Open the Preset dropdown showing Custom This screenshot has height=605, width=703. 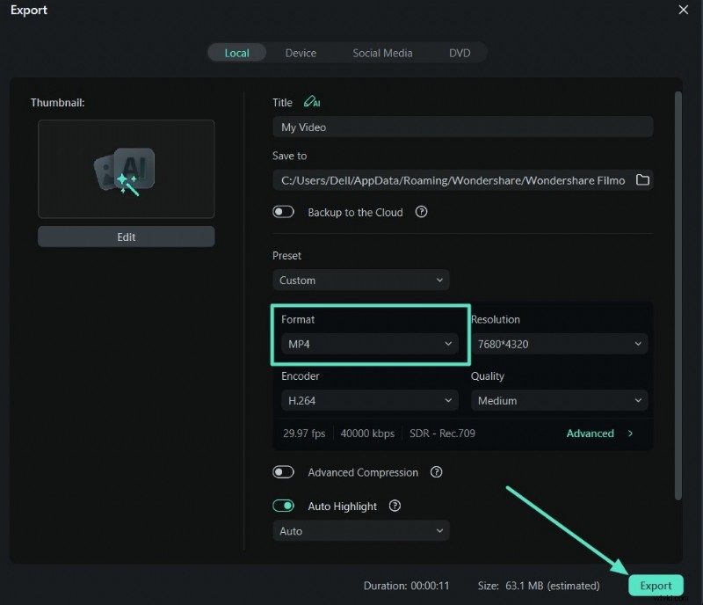coord(360,281)
